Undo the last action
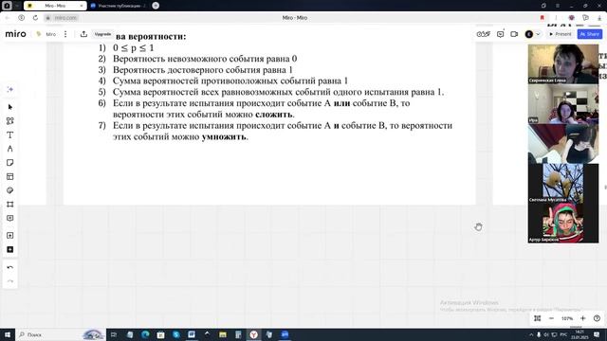607x341 pixels. tap(10, 267)
